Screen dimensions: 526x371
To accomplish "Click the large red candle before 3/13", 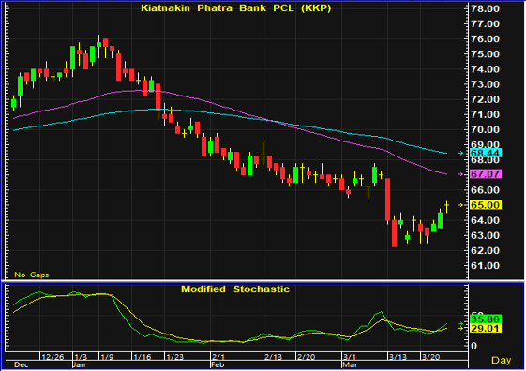I will click(x=388, y=200).
